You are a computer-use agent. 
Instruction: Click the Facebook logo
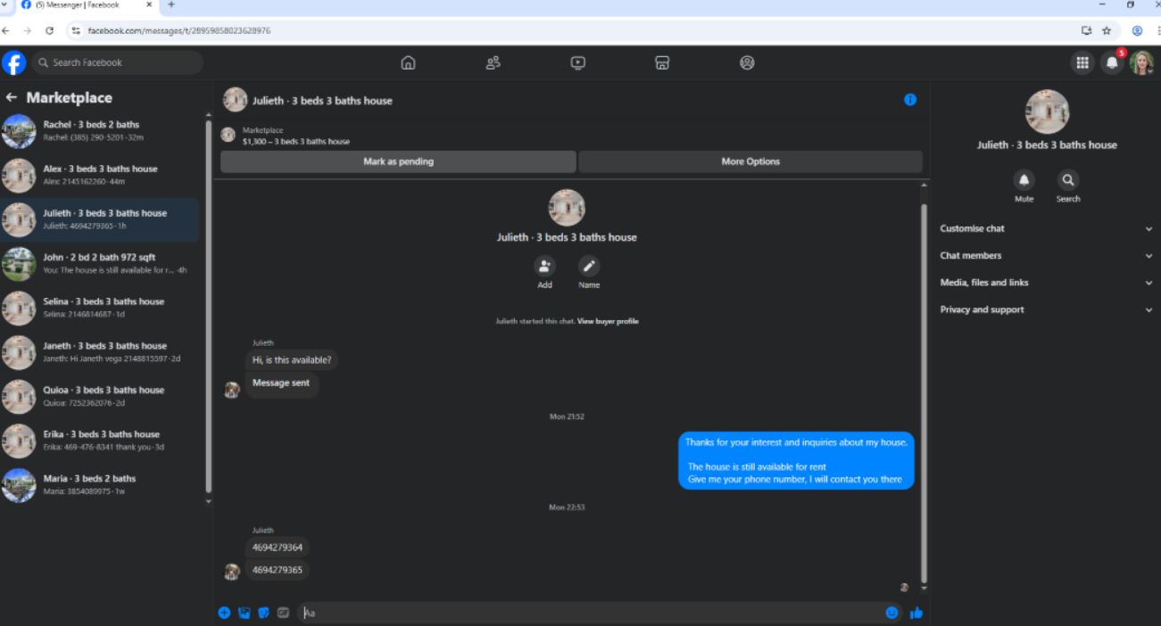[13, 62]
